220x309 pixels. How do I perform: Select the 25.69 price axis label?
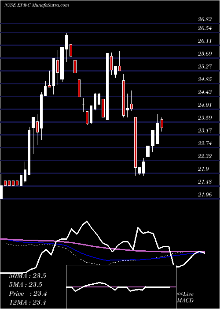205,53
